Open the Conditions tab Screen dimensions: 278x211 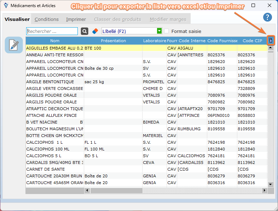click(x=46, y=19)
